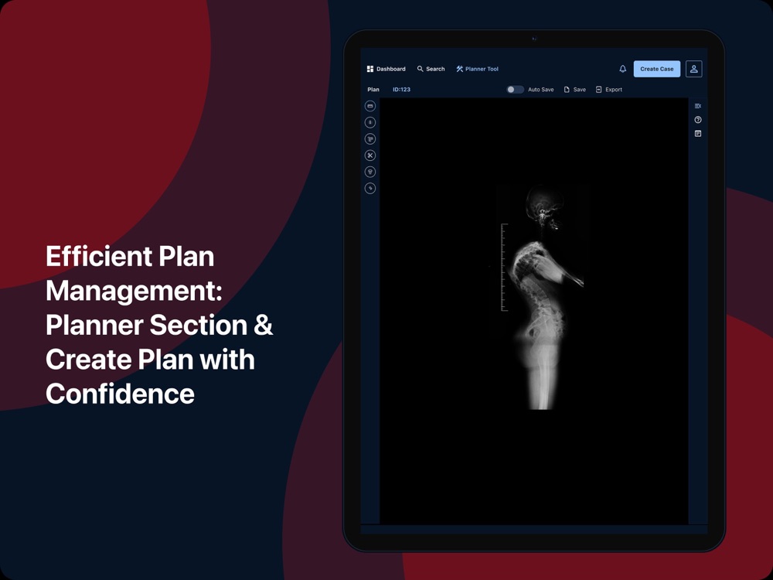Open notifications with the bell icon
The width and height of the screenshot is (773, 580).
pyautogui.click(x=622, y=69)
